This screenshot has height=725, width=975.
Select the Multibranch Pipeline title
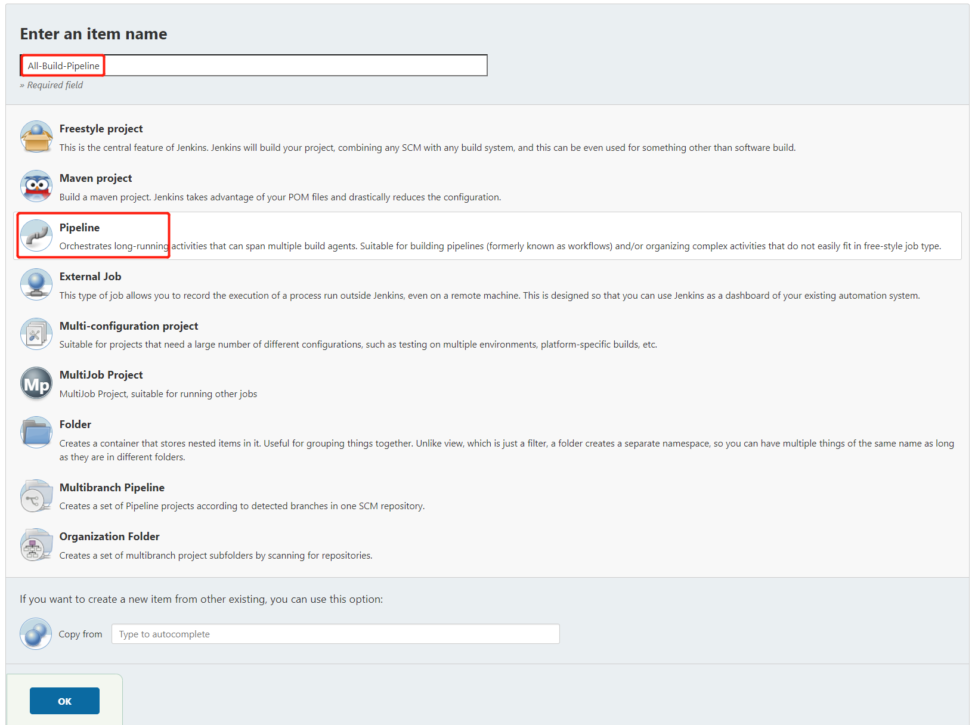pos(112,488)
